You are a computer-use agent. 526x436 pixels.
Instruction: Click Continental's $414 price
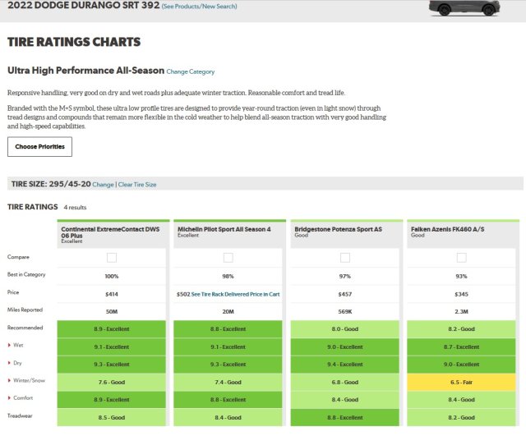click(112, 294)
